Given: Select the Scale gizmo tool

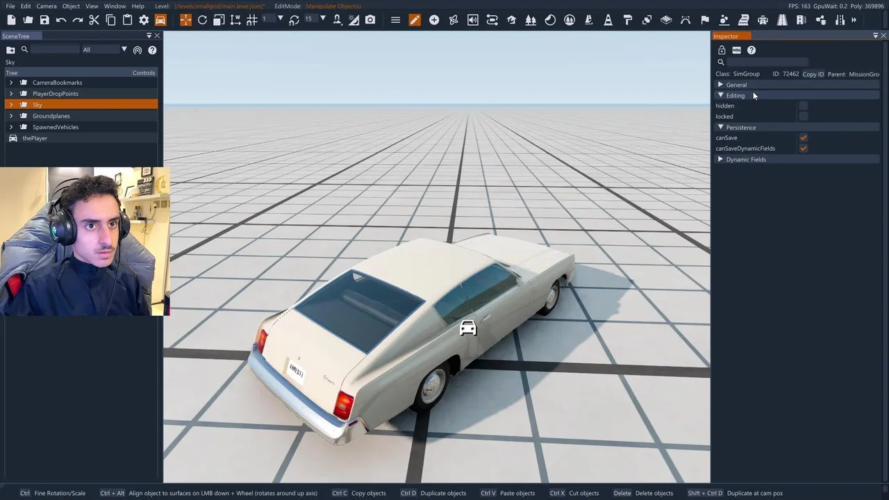Looking at the screenshot, I should [219, 20].
